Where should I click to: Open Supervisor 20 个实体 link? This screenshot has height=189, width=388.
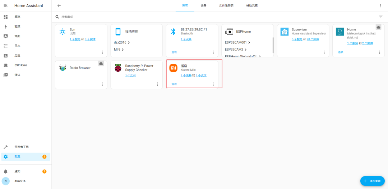[x=313, y=39]
